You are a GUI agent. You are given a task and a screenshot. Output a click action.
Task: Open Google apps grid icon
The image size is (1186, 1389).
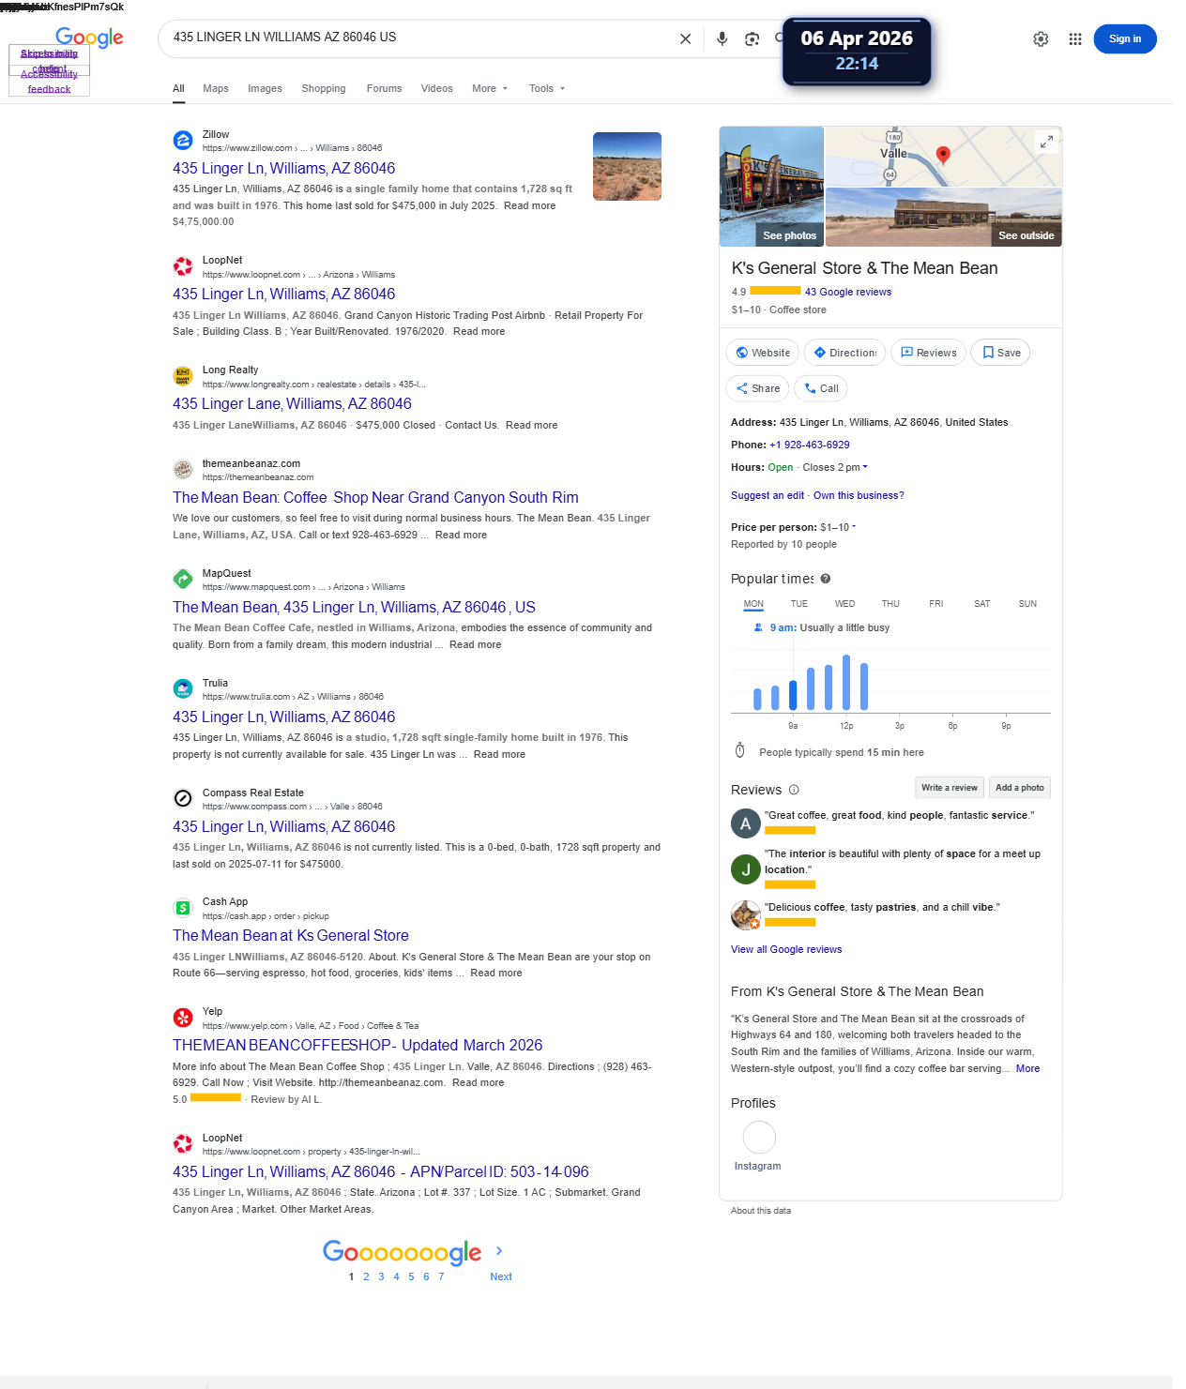click(1075, 38)
